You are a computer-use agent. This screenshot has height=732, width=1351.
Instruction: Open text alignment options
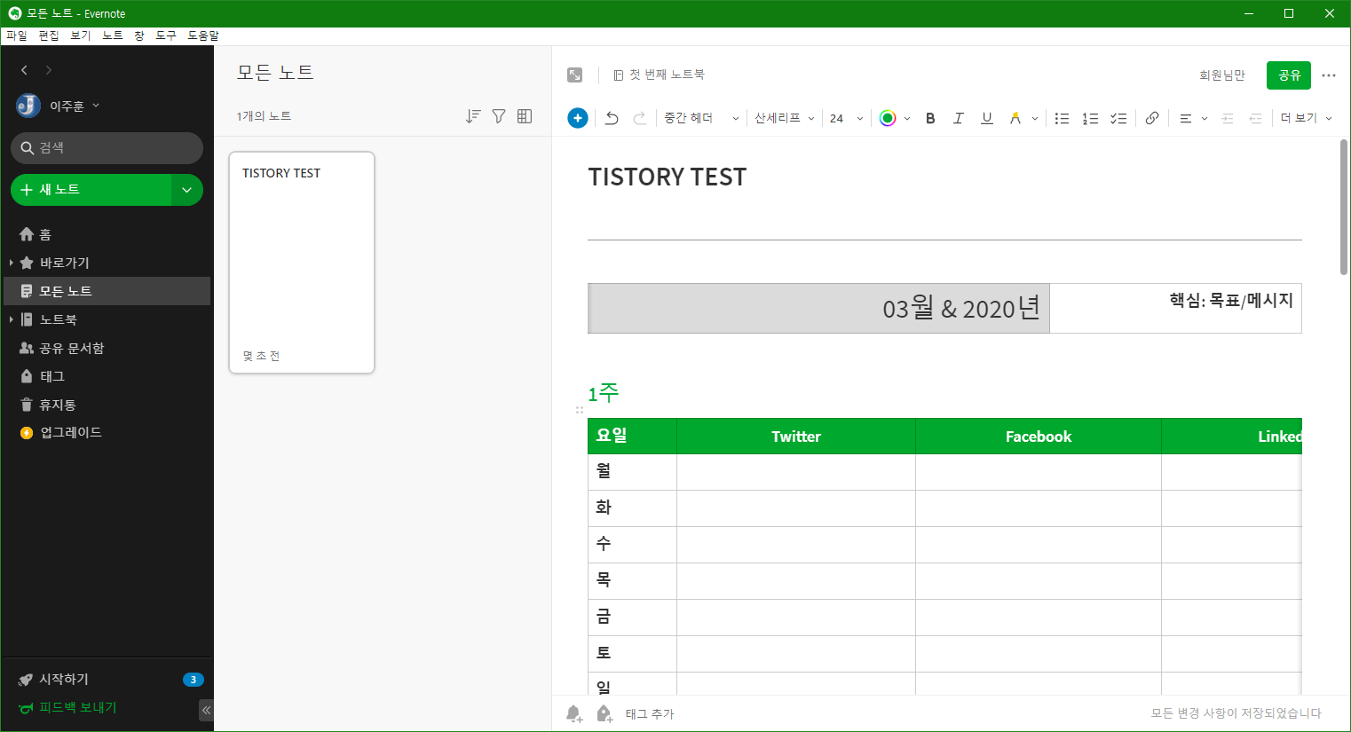(1193, 118)
